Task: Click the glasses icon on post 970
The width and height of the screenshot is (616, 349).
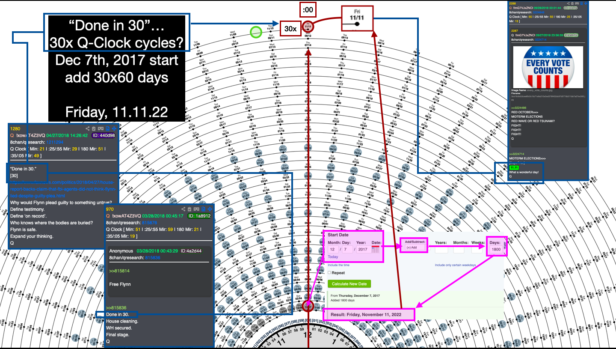Action: (x=197, y=209)
